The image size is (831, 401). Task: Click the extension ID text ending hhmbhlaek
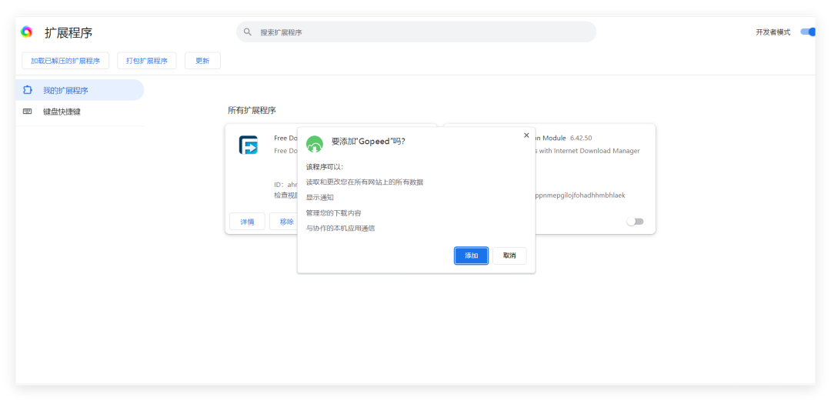click(580, 195)
